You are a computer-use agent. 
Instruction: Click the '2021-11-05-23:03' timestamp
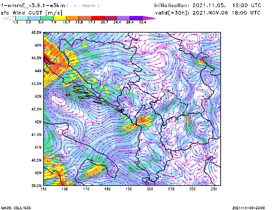(x=249, y=208)
